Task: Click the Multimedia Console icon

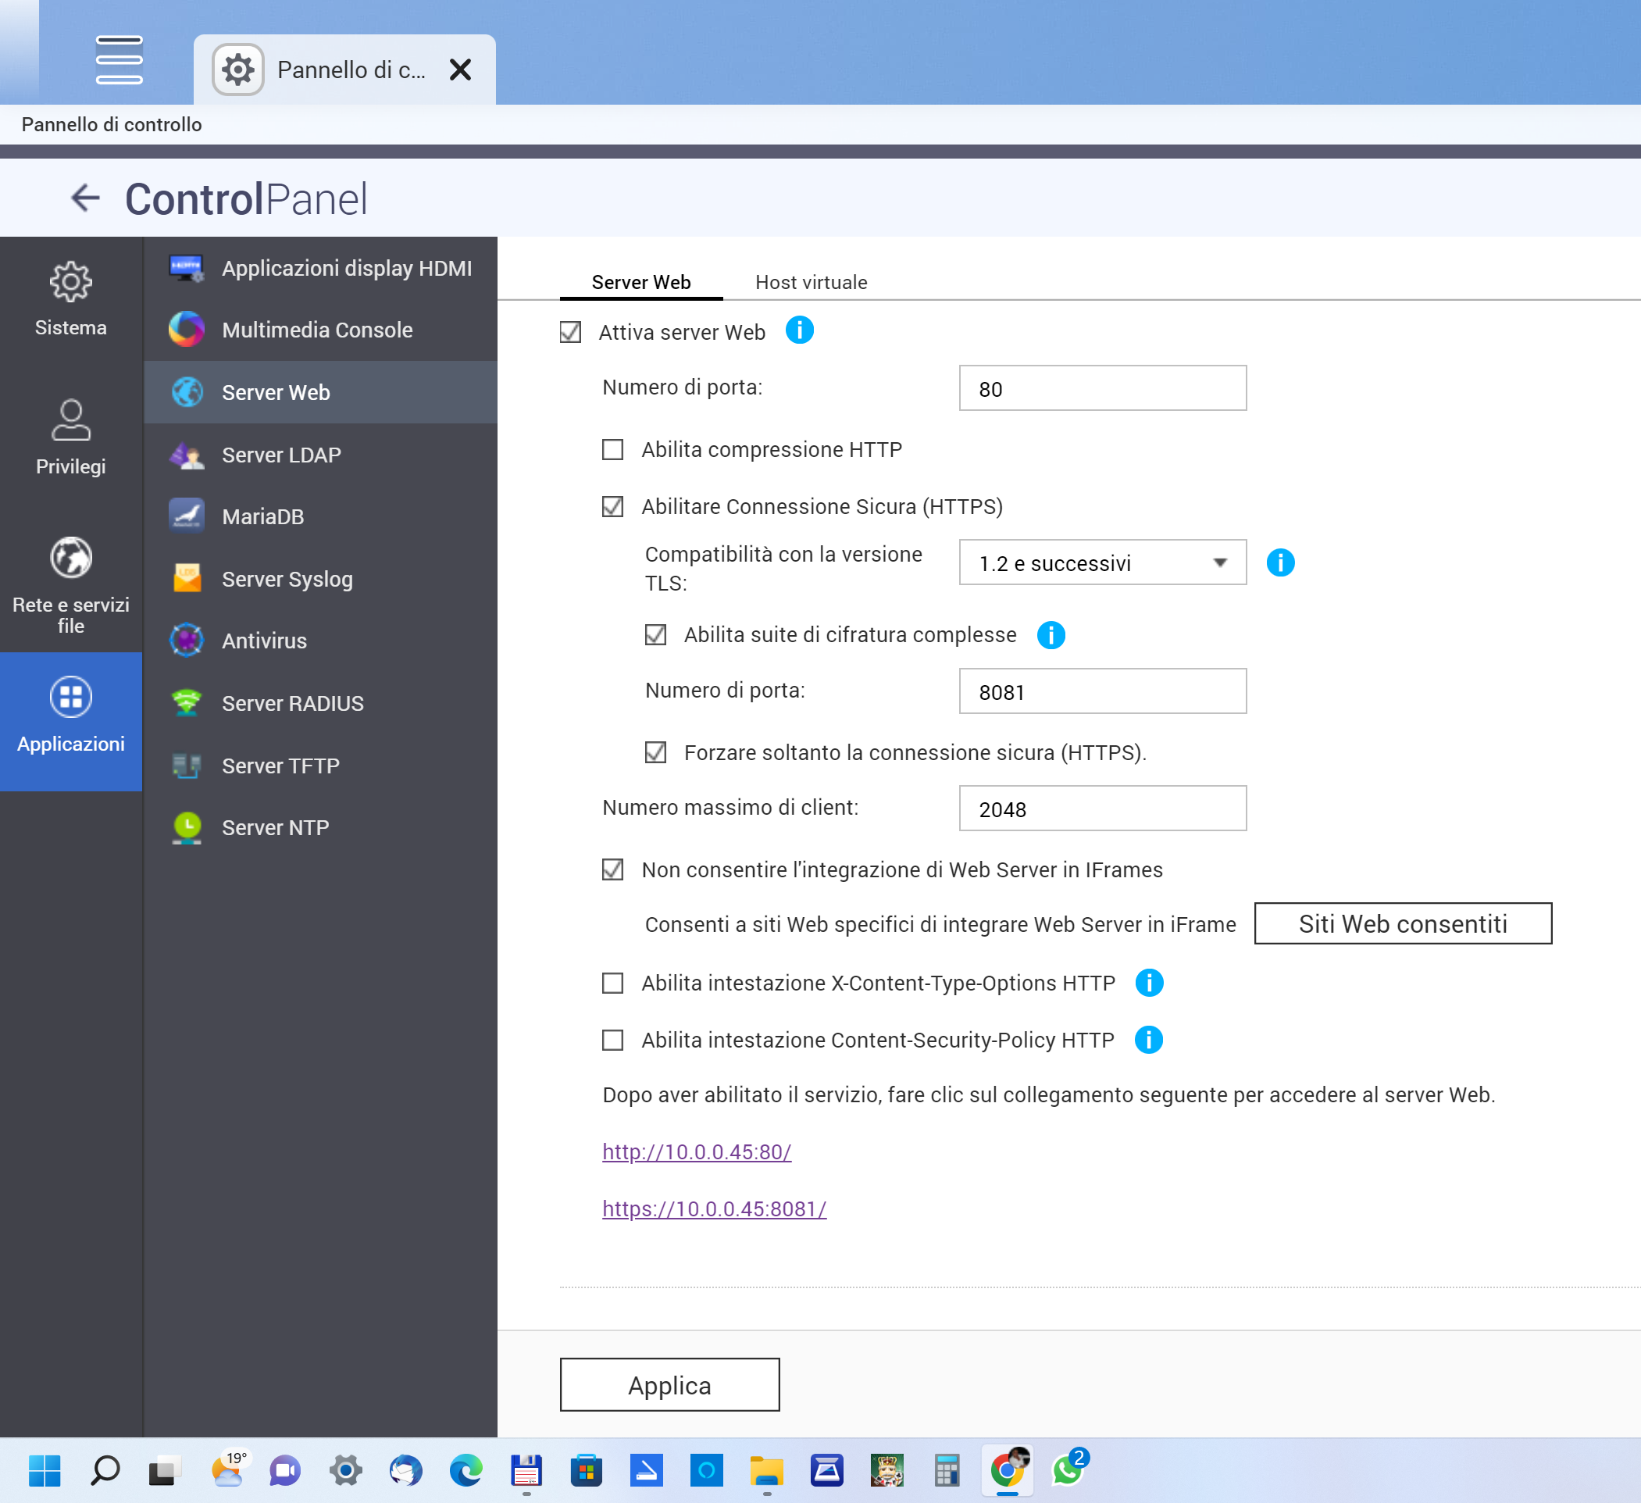Action: [x=187, y=330]
